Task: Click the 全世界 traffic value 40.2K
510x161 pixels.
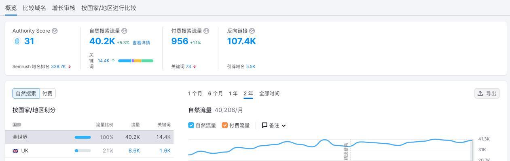Action: [x=133, y=137]
